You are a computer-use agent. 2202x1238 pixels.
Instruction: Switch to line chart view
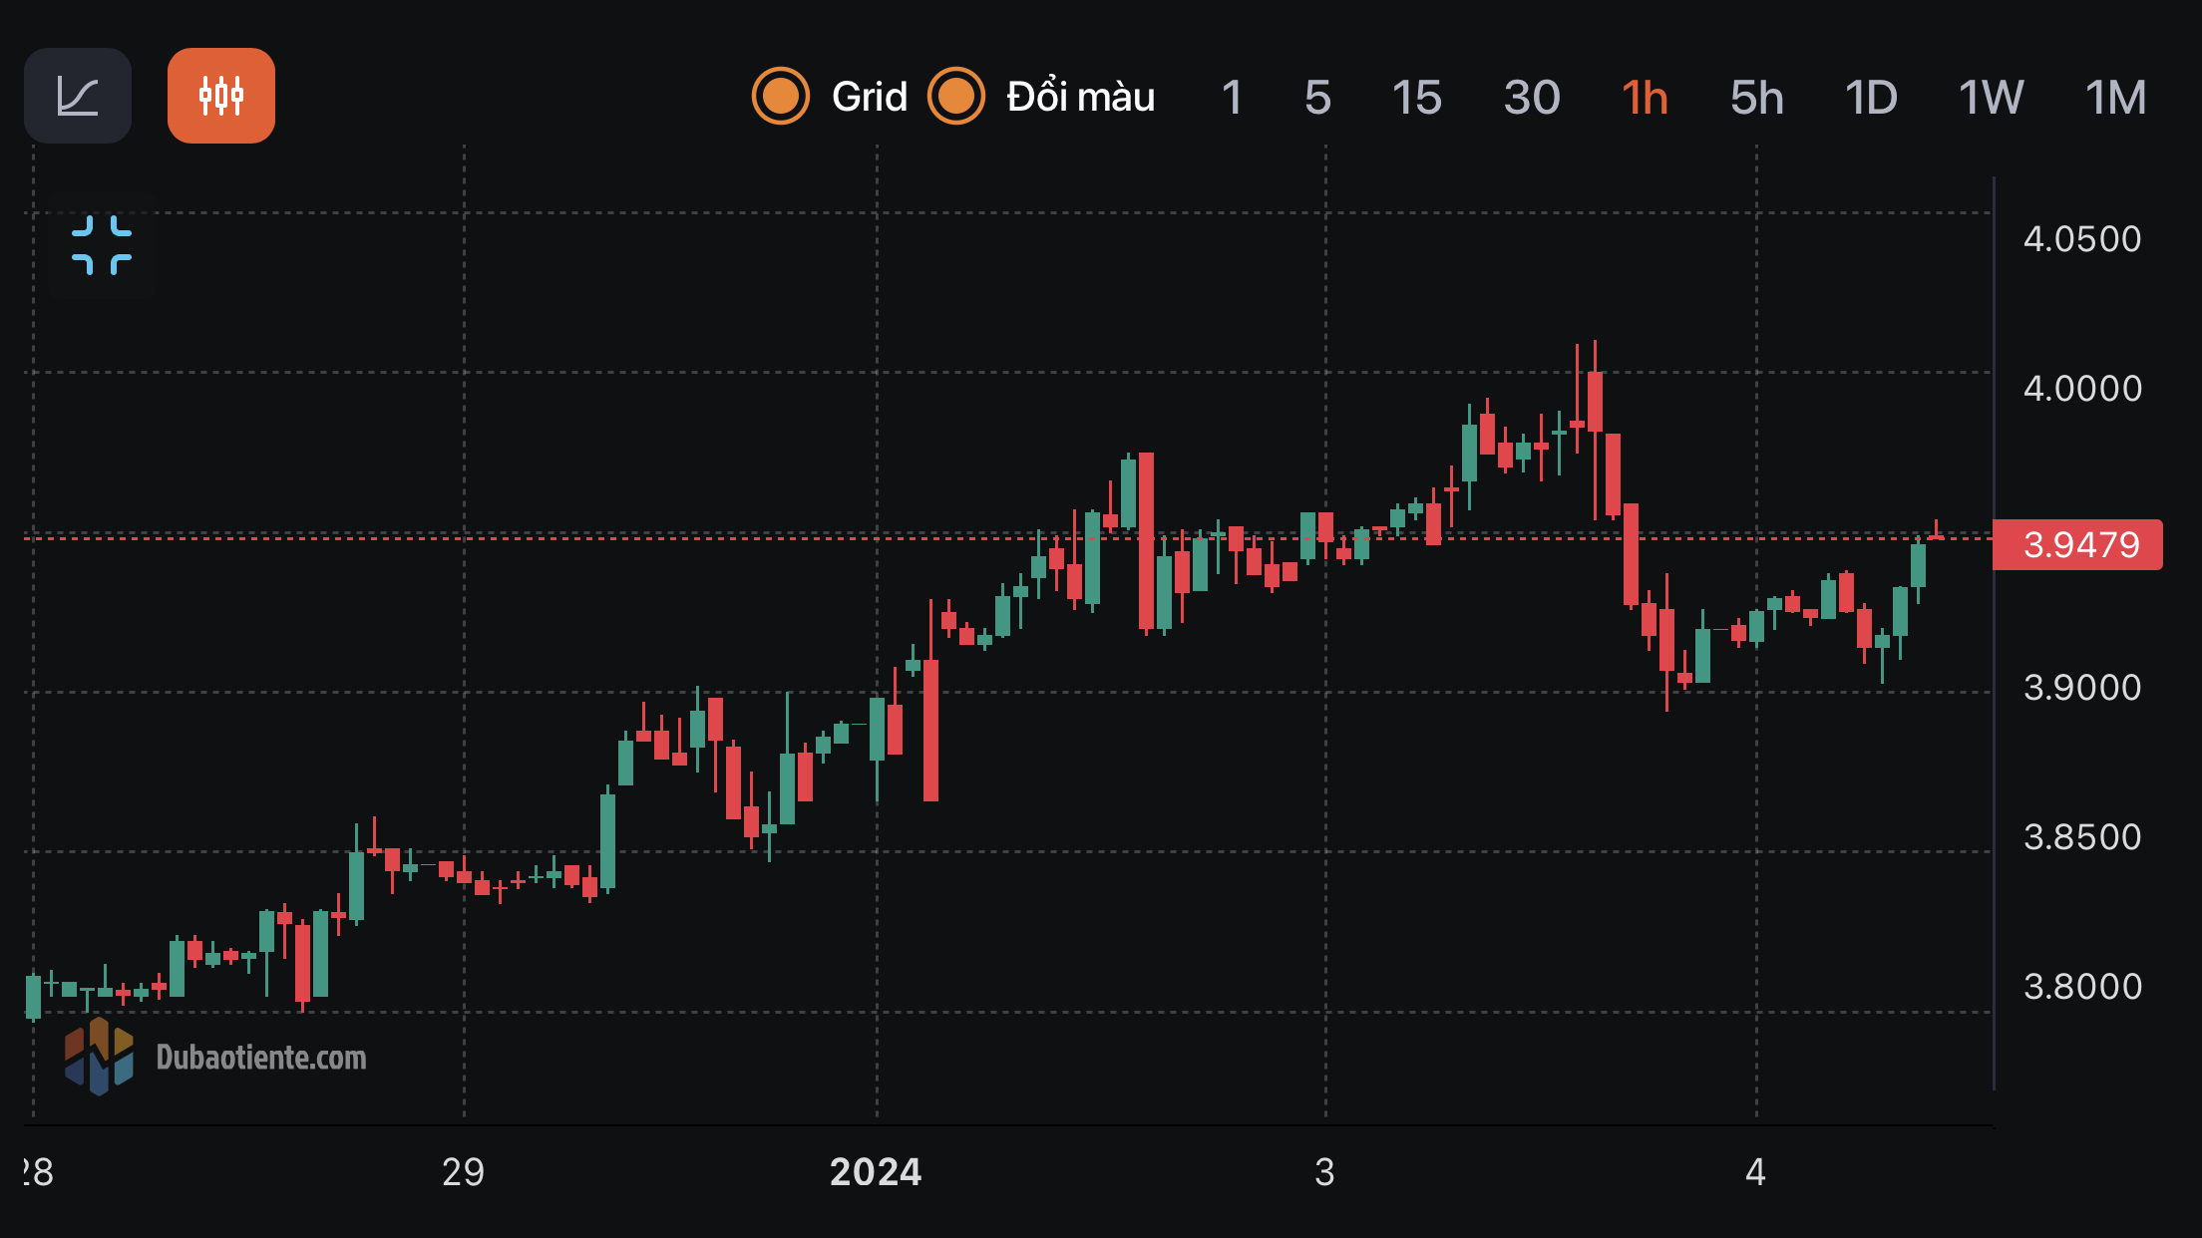(x=78, y=96)
